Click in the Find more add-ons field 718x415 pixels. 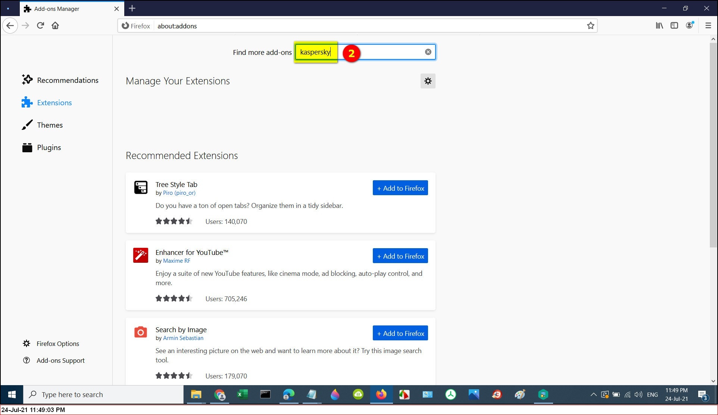click(388, 52)
